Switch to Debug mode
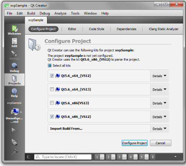 (x=14, y=68)
